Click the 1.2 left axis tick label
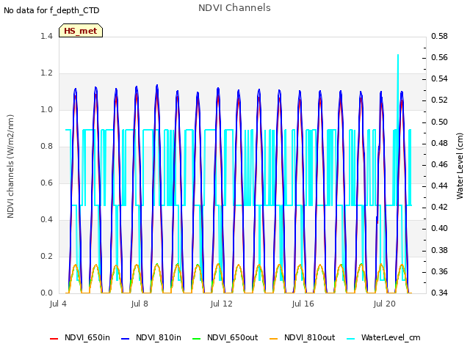The height and width of the screenshot is (352, 470). click(x=46, y=73)
